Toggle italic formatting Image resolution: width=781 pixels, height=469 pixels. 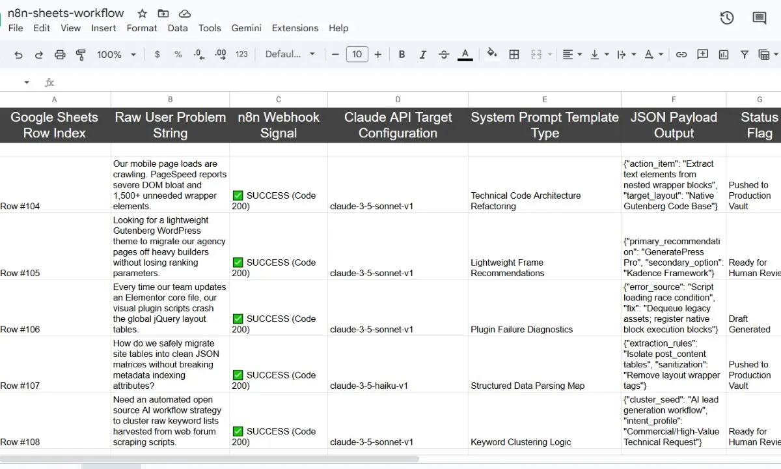click(x=423, y=55)
